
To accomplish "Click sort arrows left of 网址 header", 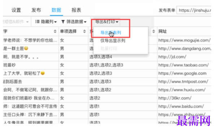I will point(154,31).
